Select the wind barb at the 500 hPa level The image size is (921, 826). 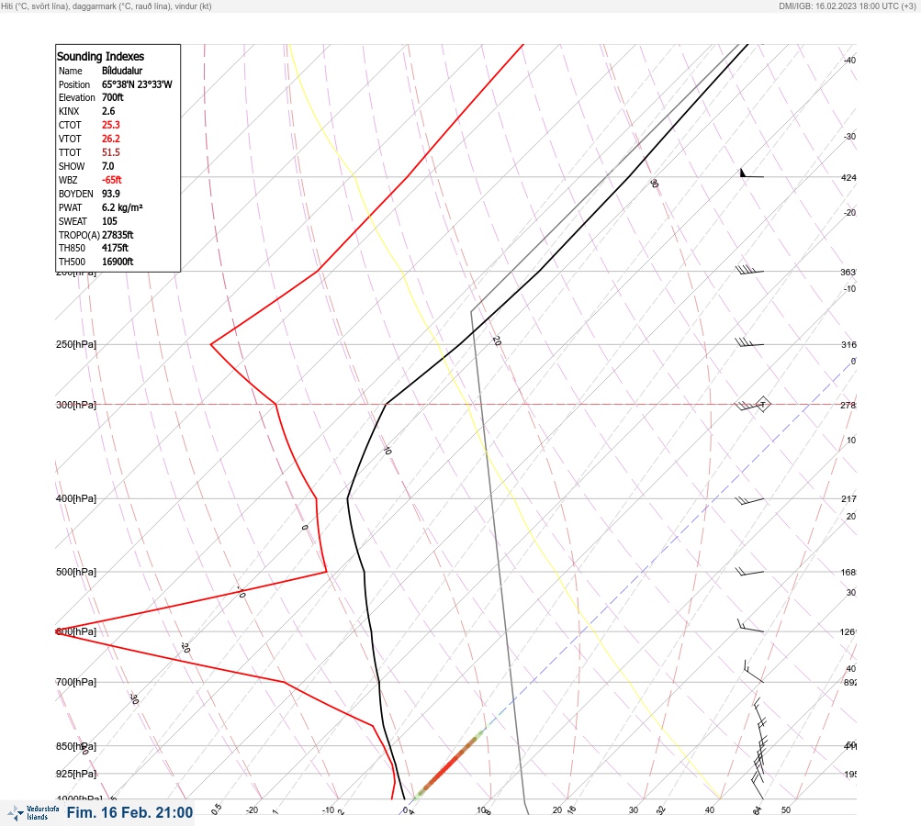(749, 571)
